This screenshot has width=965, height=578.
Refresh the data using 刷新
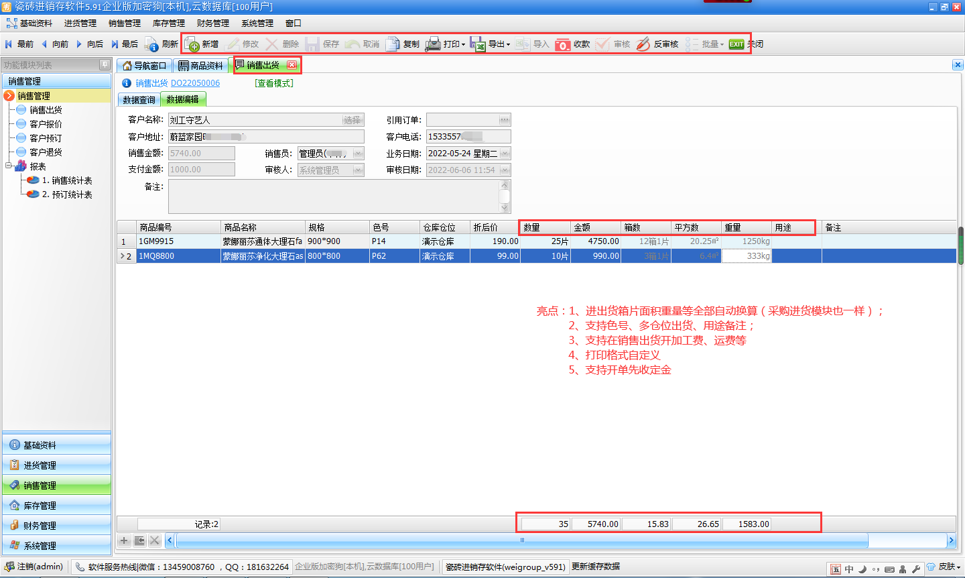pos(162,44)
